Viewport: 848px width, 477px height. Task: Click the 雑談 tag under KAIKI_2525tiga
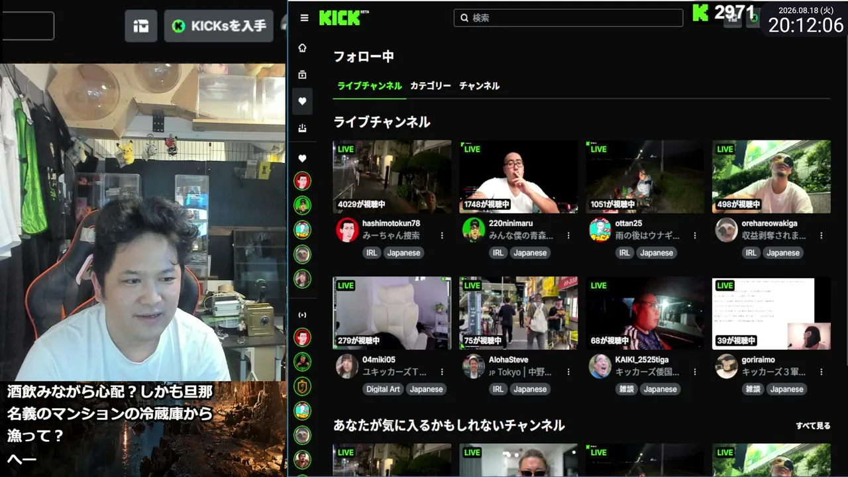pyautogui.click(x=627, y=389)
